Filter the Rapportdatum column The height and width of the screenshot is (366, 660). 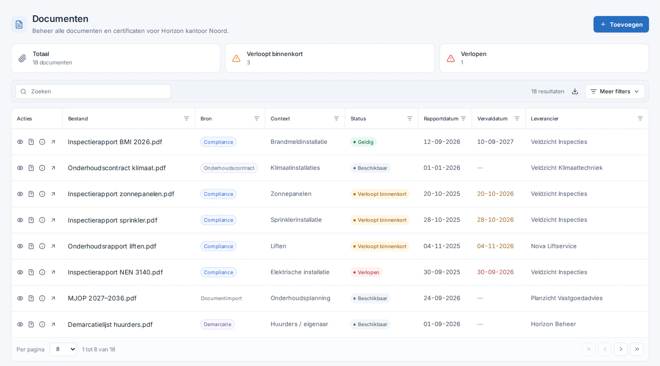[x=463, y=119]
